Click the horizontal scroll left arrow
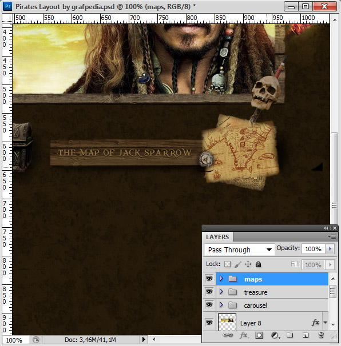 pos(154,339)
